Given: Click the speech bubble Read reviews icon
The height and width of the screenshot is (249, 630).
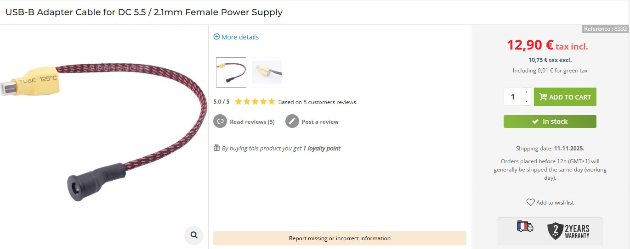Looking at the screenshot, I should click(x=220, y=122).
